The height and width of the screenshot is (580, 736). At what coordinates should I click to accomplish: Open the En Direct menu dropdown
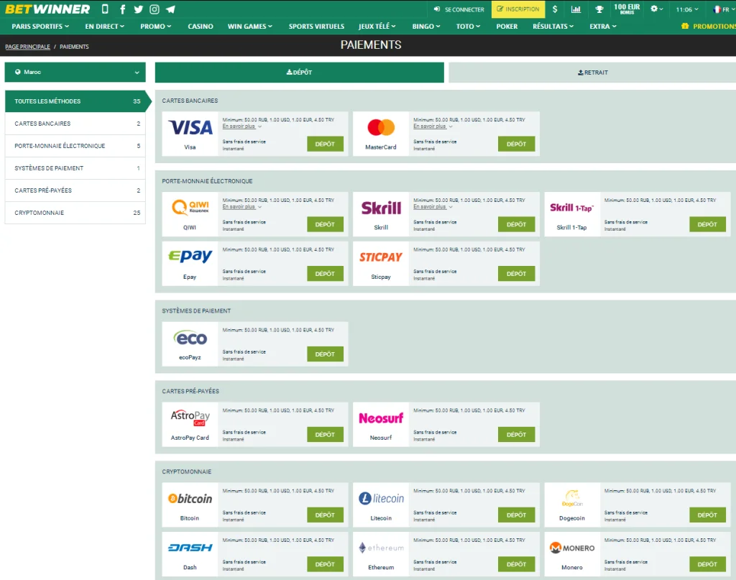point(105,27)
